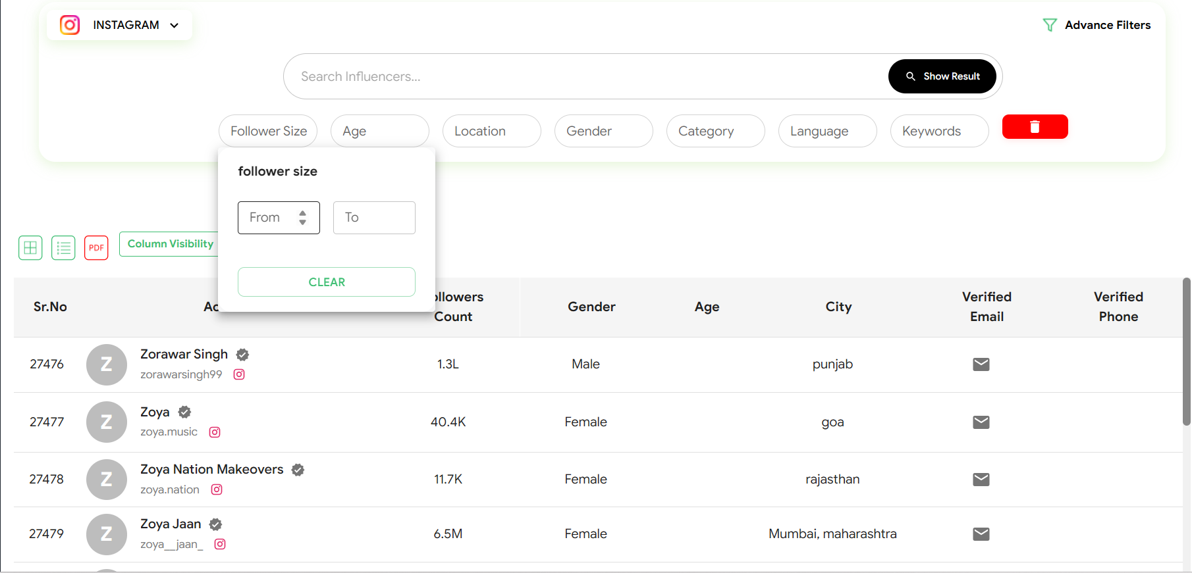Open the Column Visibility options
Image resolution: width=1192 pixels, height=573 pixels.
170,244
